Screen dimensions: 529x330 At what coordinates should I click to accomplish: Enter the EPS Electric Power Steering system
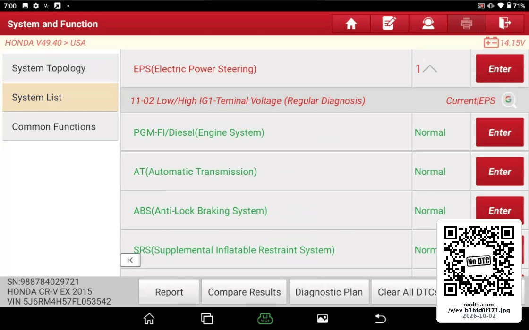(x=500, y=69)
